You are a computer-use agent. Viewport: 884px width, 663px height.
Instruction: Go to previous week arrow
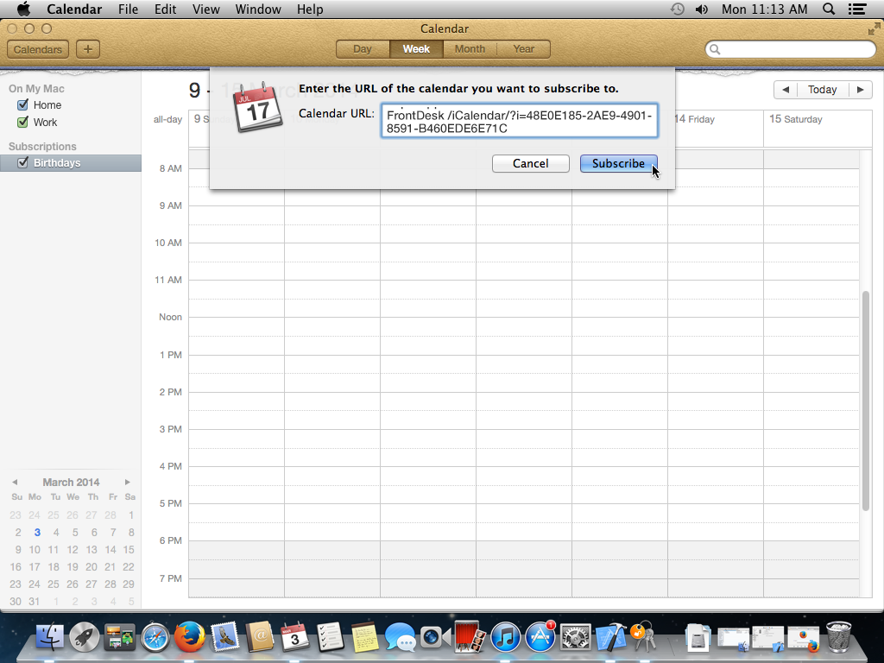click(x=786, y=90)
